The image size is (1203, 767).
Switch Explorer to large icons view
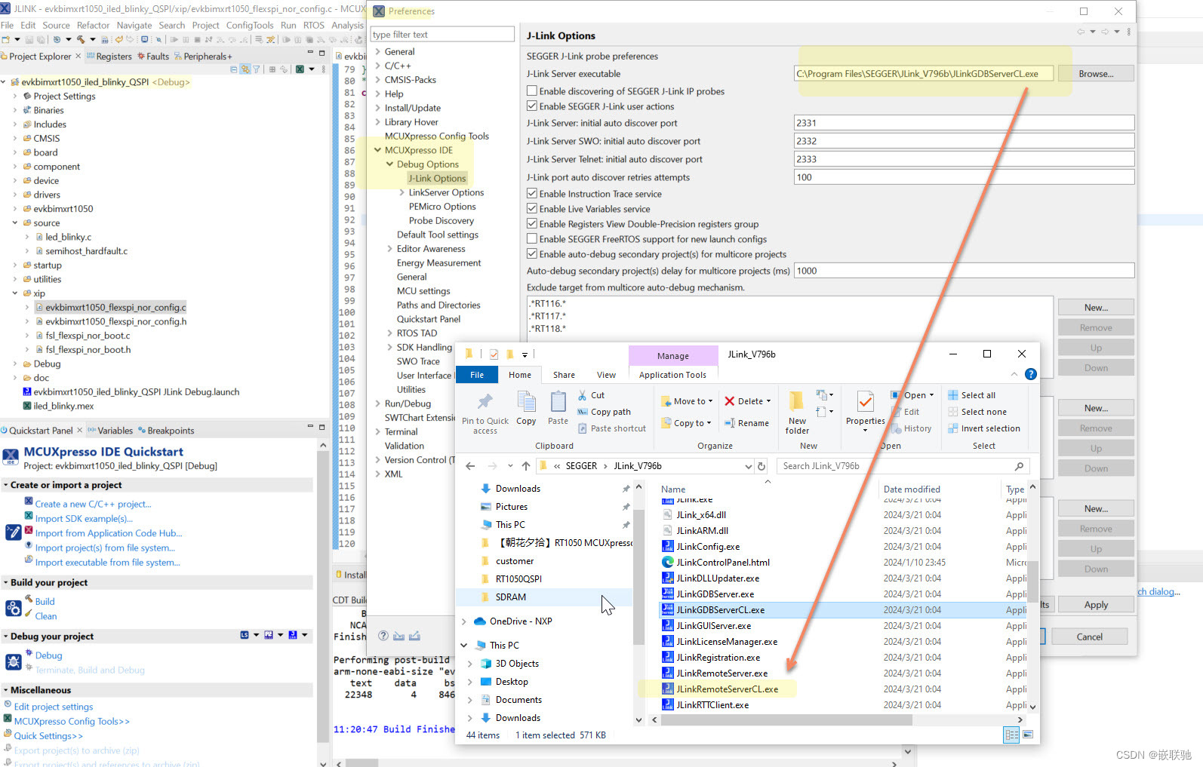1027,735
